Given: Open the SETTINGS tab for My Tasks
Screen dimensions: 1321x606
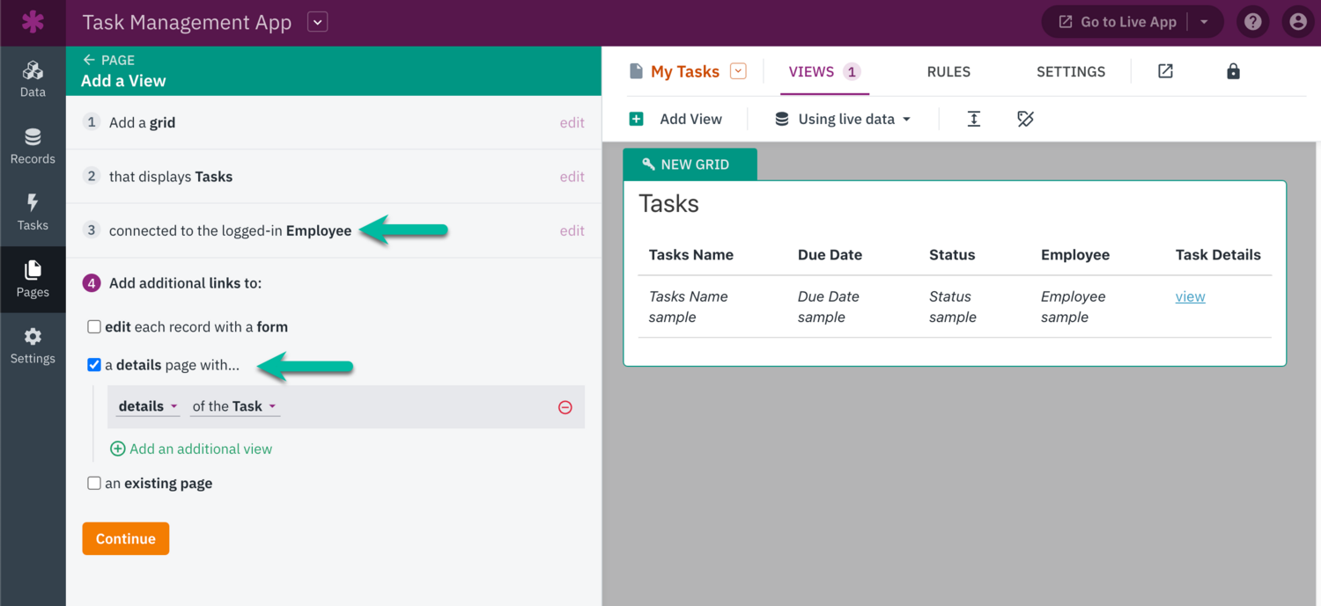Looking at the screenshot, I should point(1070,71).
